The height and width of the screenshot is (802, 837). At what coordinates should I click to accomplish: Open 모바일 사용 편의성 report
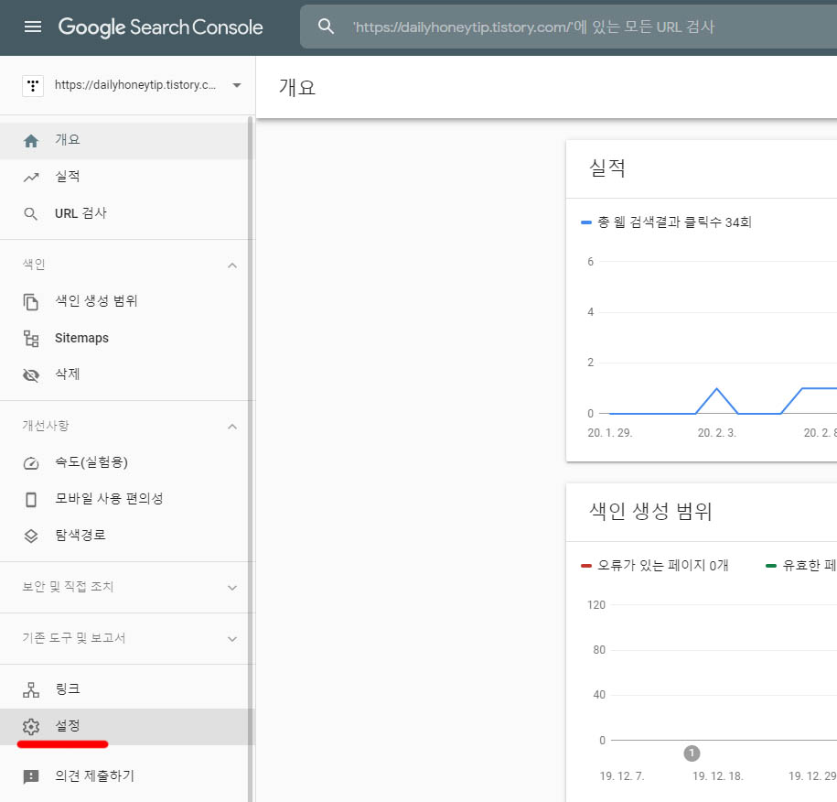[124, 499]
